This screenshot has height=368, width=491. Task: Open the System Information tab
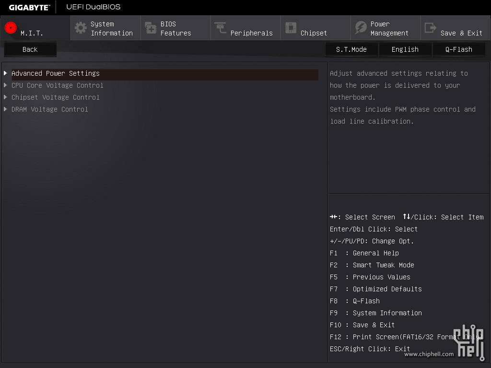[x=105, y=28]
